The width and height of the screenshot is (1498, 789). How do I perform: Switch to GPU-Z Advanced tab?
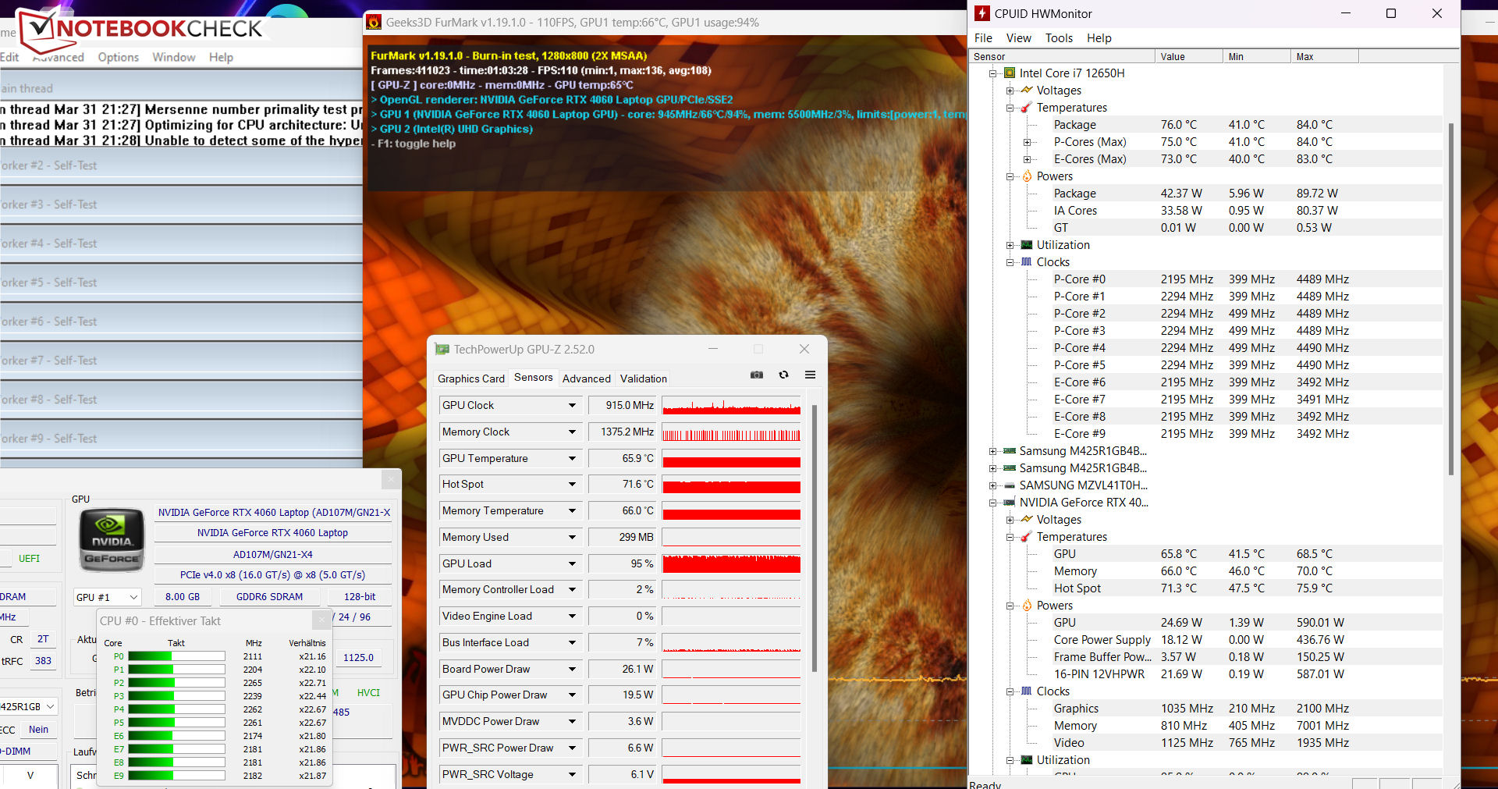587,379
